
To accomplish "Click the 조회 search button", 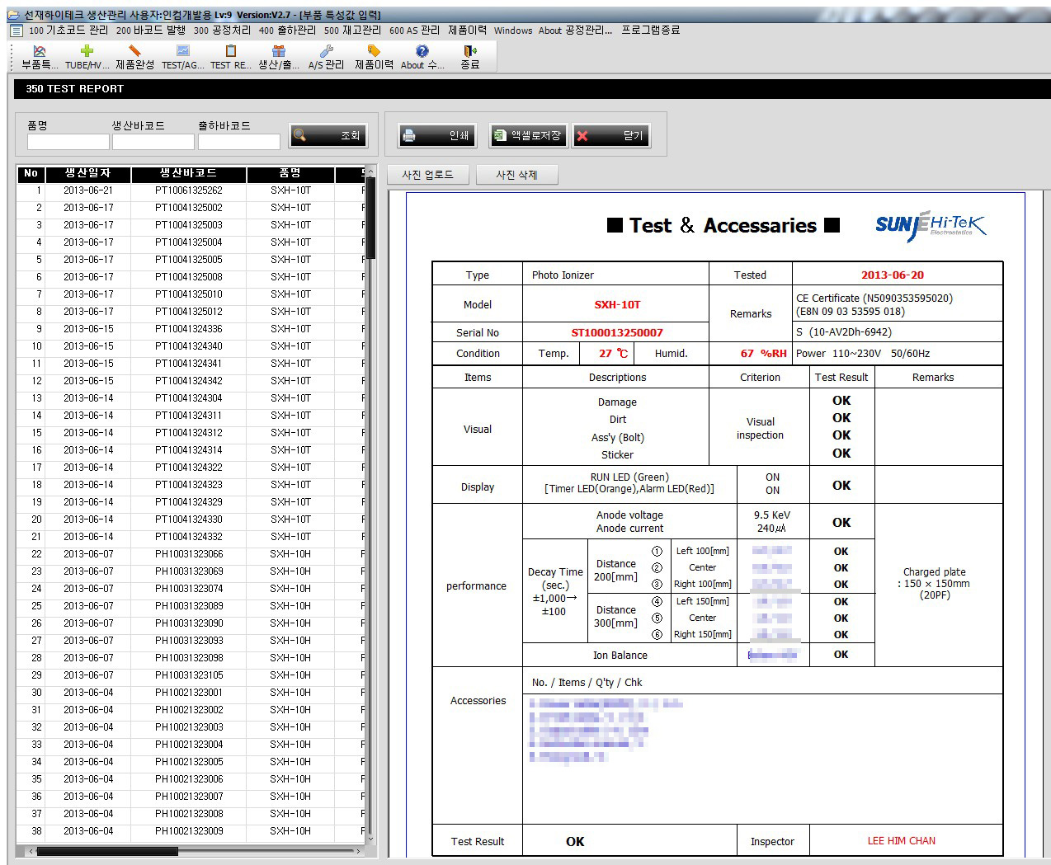I will (328, 136).
